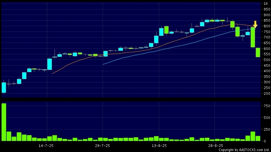Select the long green candle beneath the yellow arrow
Viewport: 271px width, 152px height.
(253, 37)
